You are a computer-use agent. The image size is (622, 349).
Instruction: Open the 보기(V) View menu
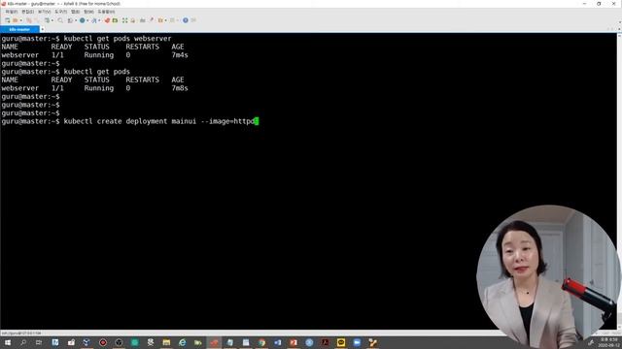coord(44,12)
